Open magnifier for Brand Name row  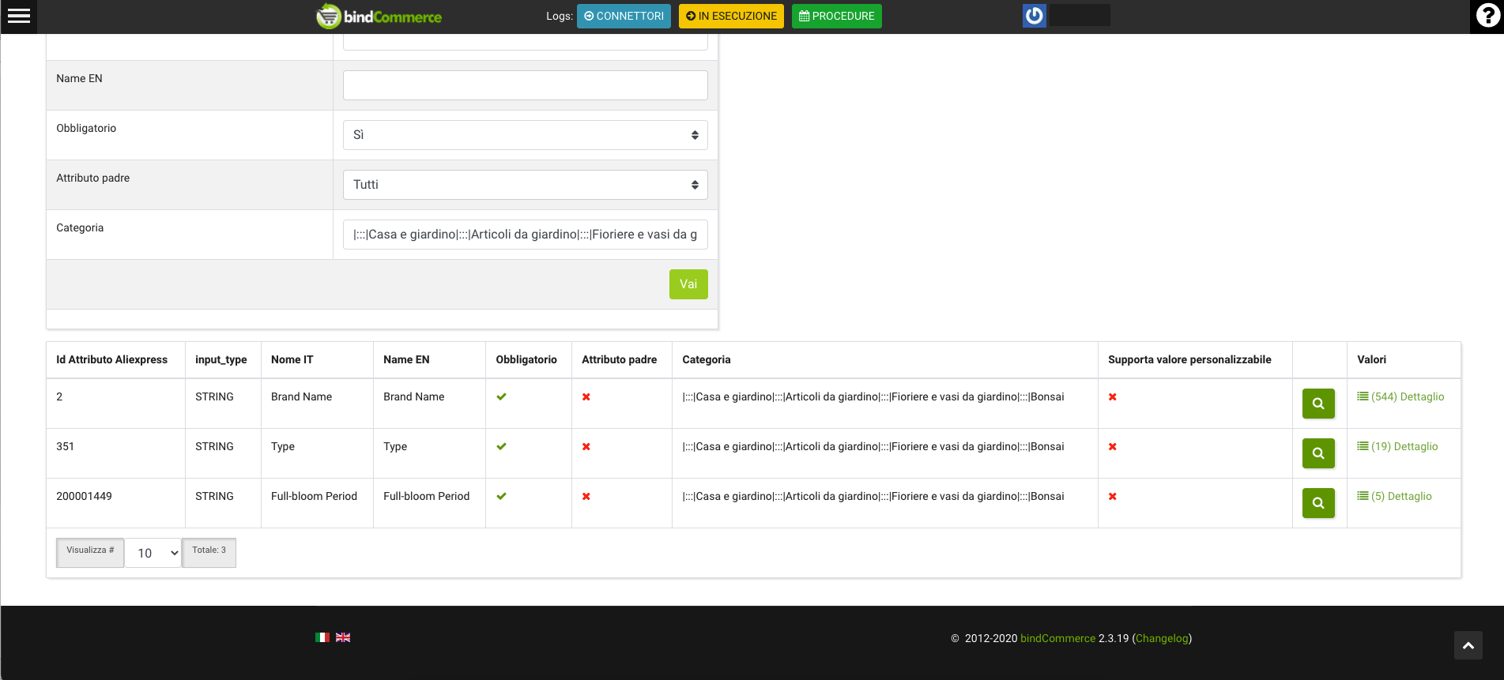1317,404
